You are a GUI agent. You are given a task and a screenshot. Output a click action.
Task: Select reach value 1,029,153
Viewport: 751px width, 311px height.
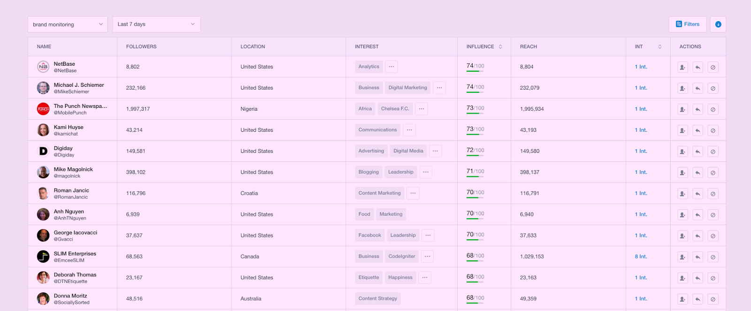pos(532,257)
